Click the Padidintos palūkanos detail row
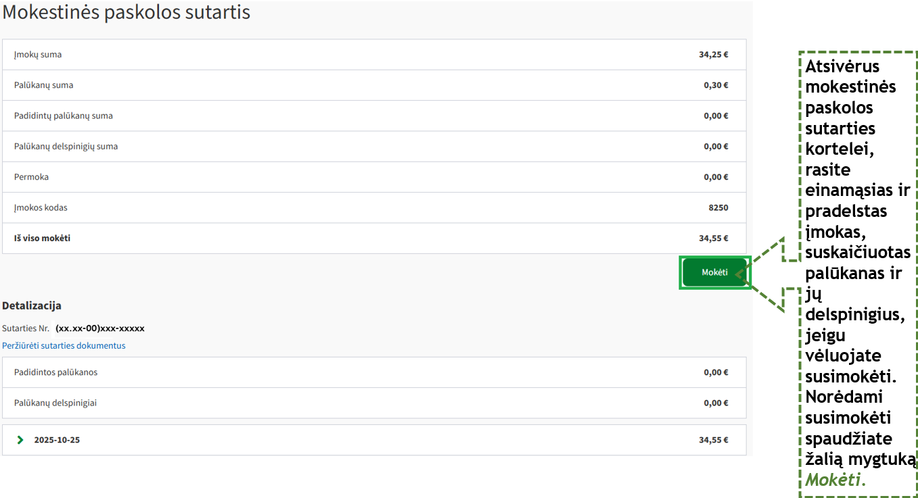918x498 pixels. [55, 372]
